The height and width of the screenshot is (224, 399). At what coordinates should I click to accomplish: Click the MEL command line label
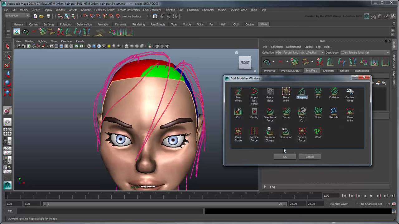[x=10, y=211]
